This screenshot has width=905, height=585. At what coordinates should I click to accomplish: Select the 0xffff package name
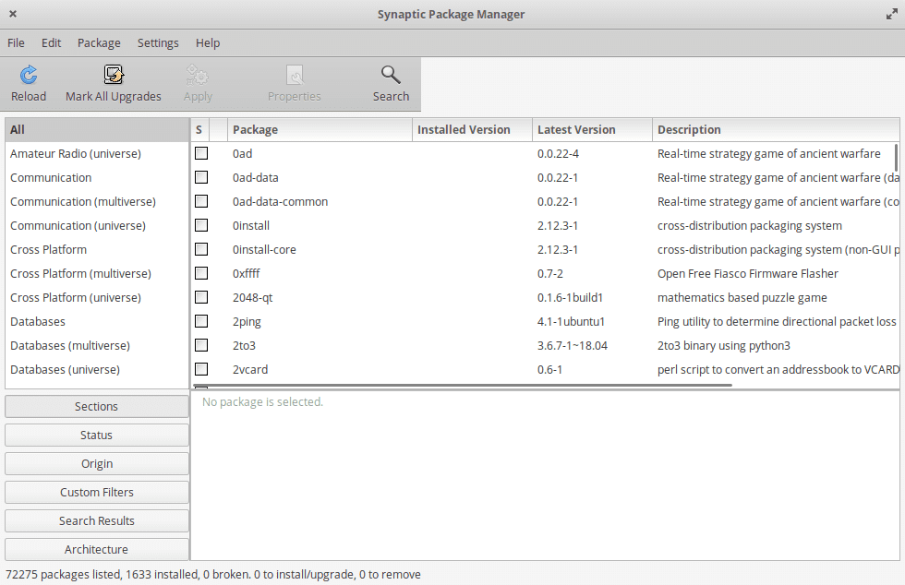(x=246, y=273)
